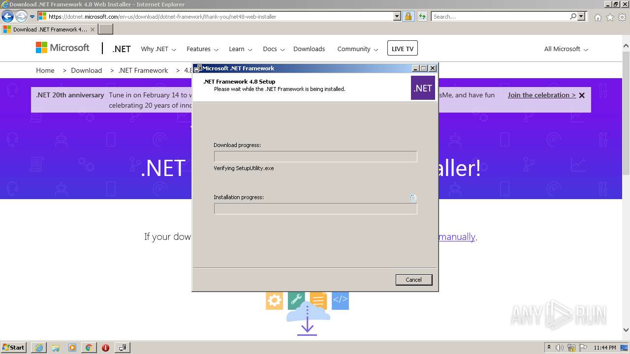Click the setup dialog title bar icon
The image size is (630, 354).
click(197, 68)
